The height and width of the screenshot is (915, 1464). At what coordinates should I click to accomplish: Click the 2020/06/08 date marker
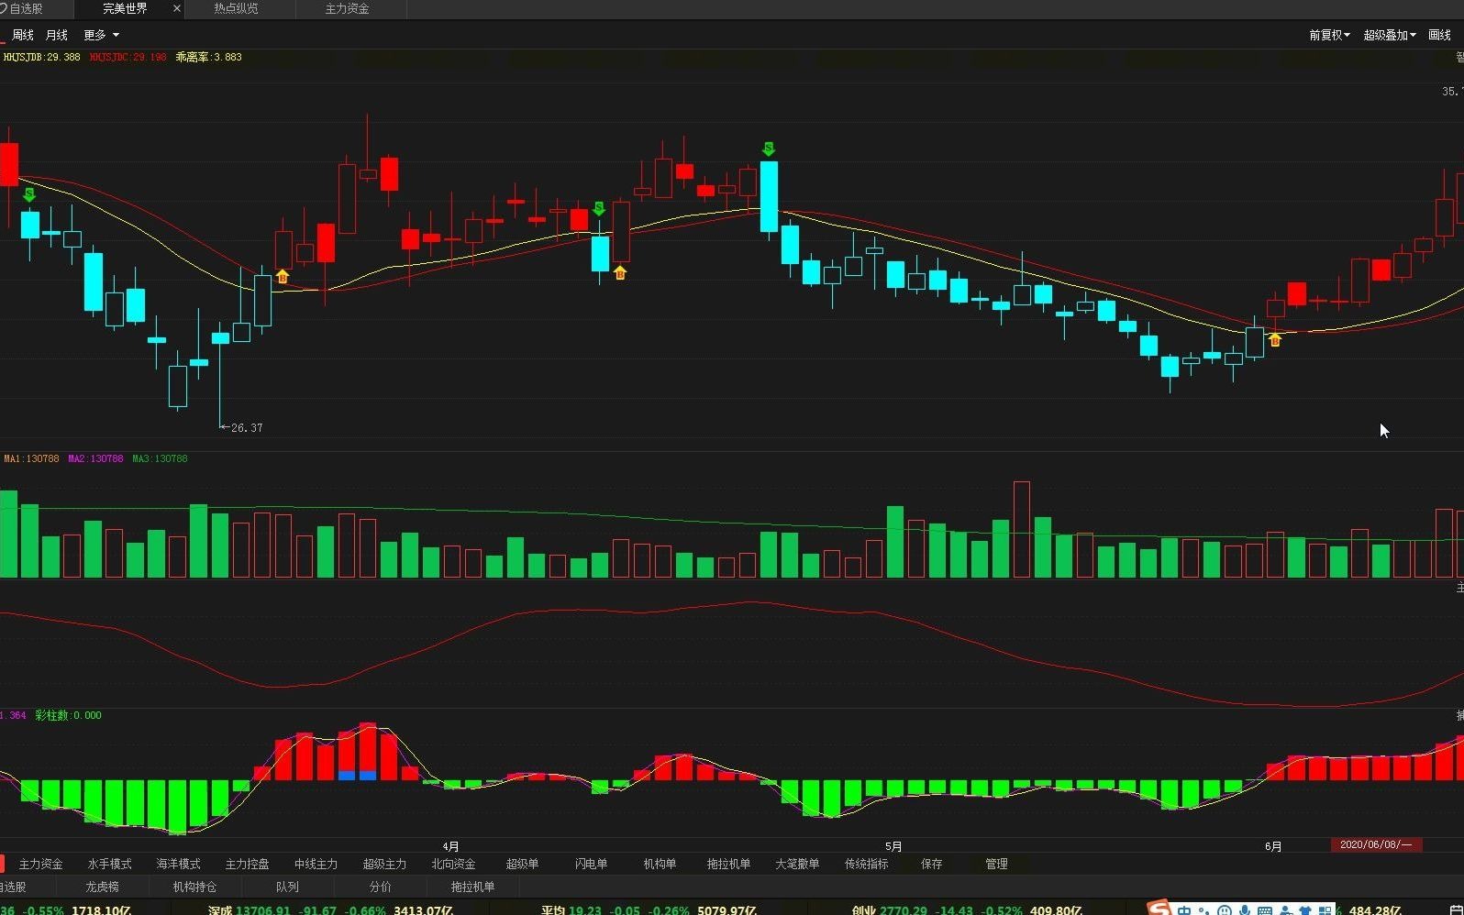[x=1376, y=844]
